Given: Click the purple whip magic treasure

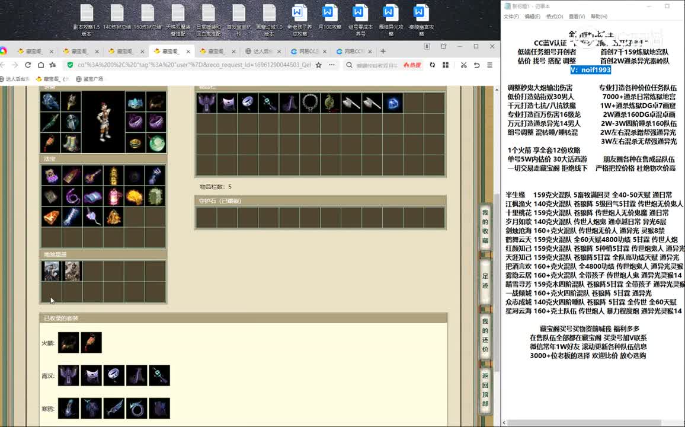Looking at the screenshot, I should click(72, 197).
